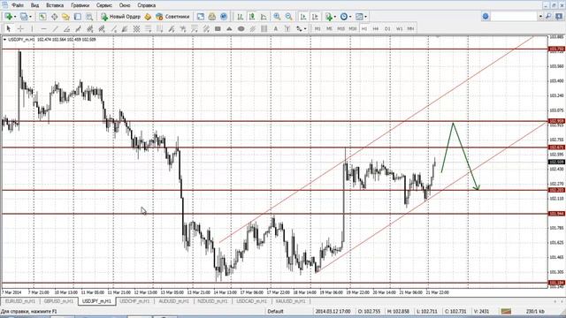The image size is (566, 318).
Task: Expand templates dropdown arrow
Action: [365, 17]
